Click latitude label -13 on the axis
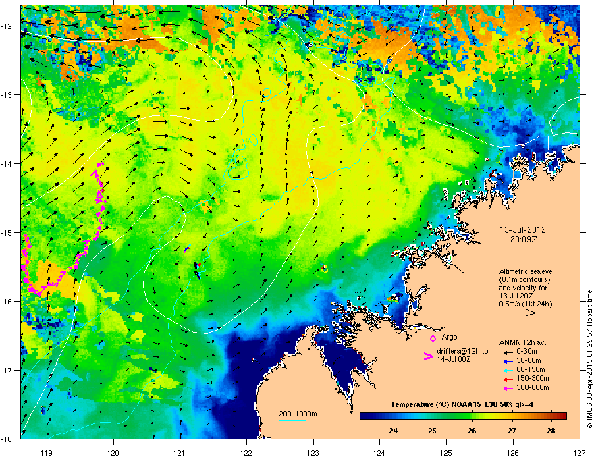This screenshot has height=459, width=594. (x=7, y=94)
